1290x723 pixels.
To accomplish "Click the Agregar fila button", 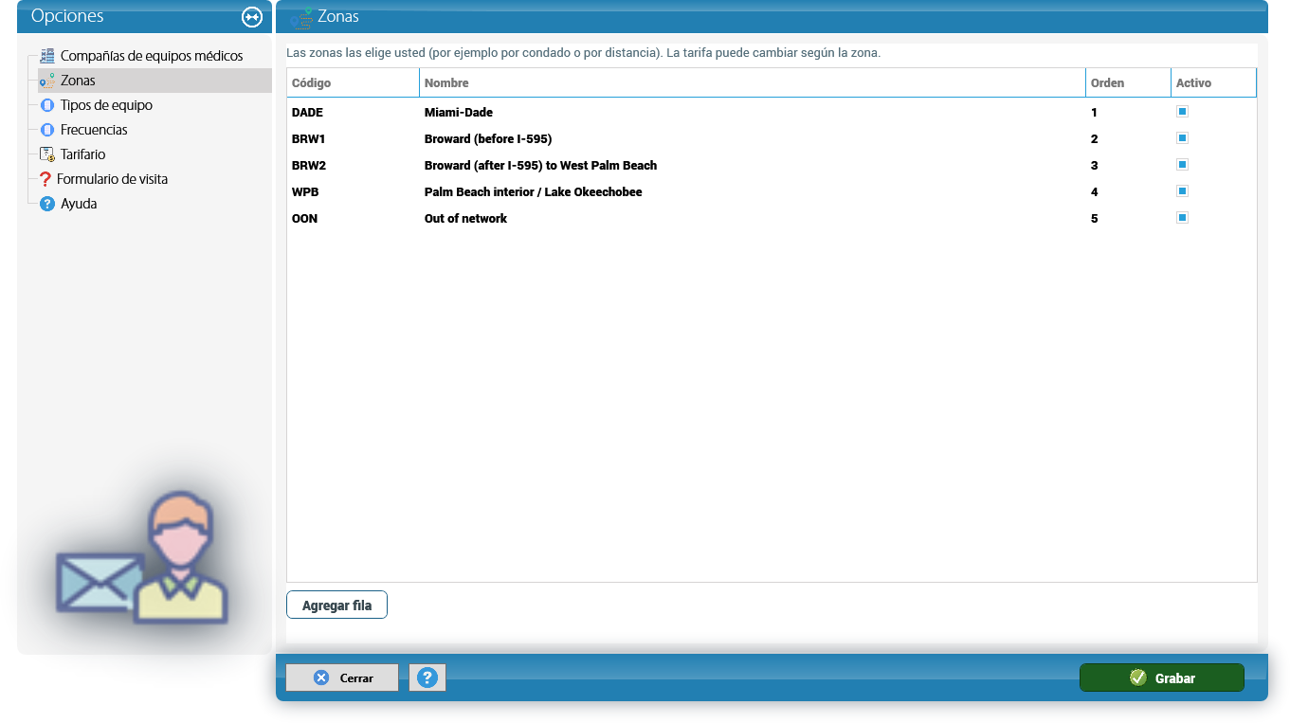I will [336, 605].
